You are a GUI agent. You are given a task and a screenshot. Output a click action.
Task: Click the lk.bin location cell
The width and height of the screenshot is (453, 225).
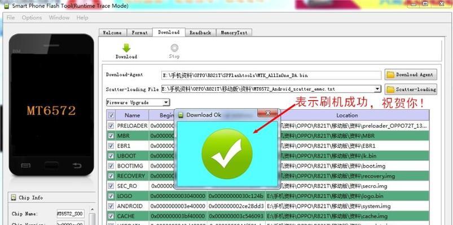tap(354, 156)
